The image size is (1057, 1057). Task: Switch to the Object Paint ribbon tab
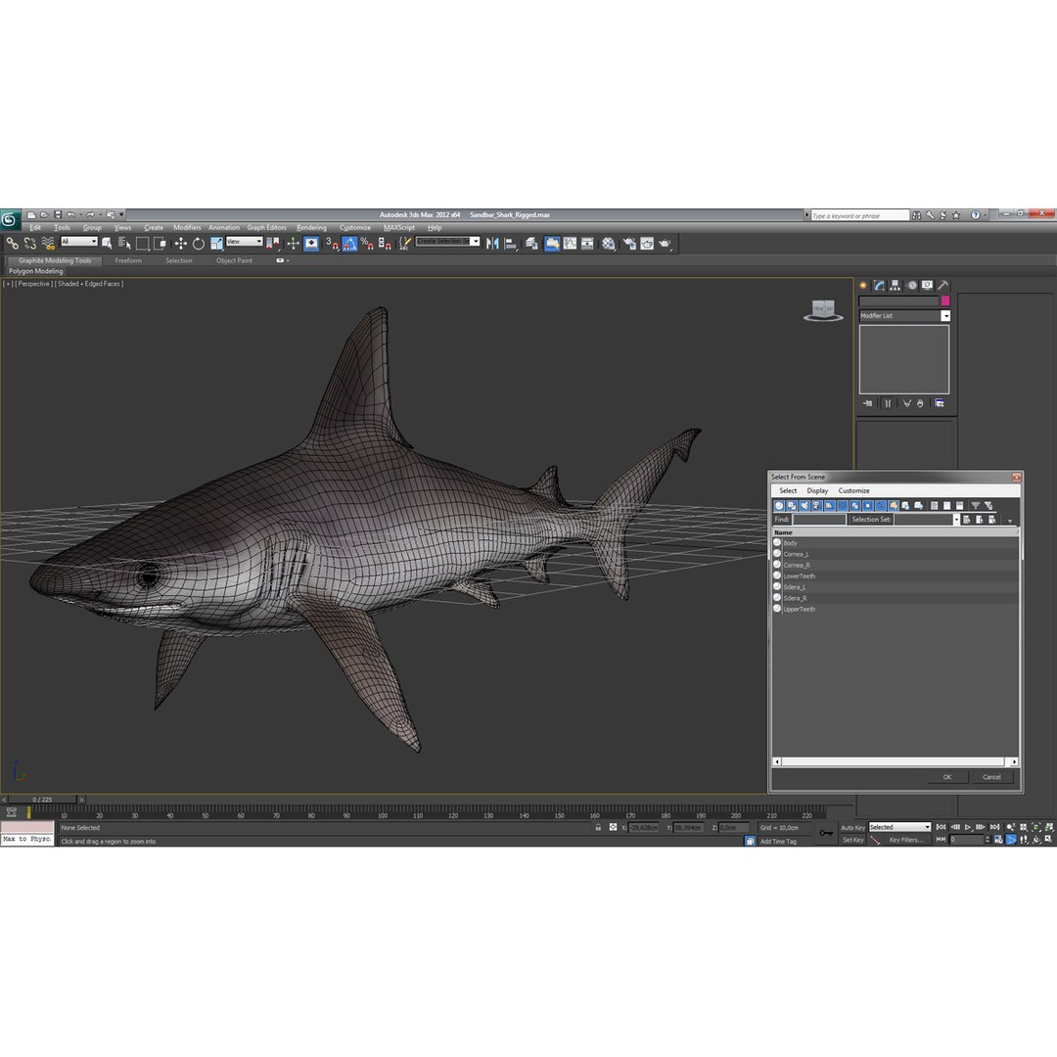coord(234,260)
